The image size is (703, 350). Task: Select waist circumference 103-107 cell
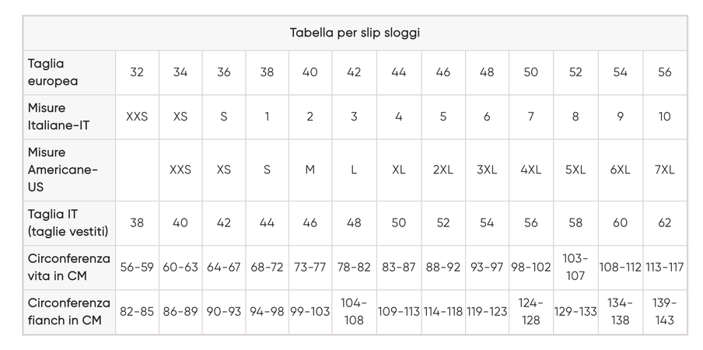pos(575,267)
